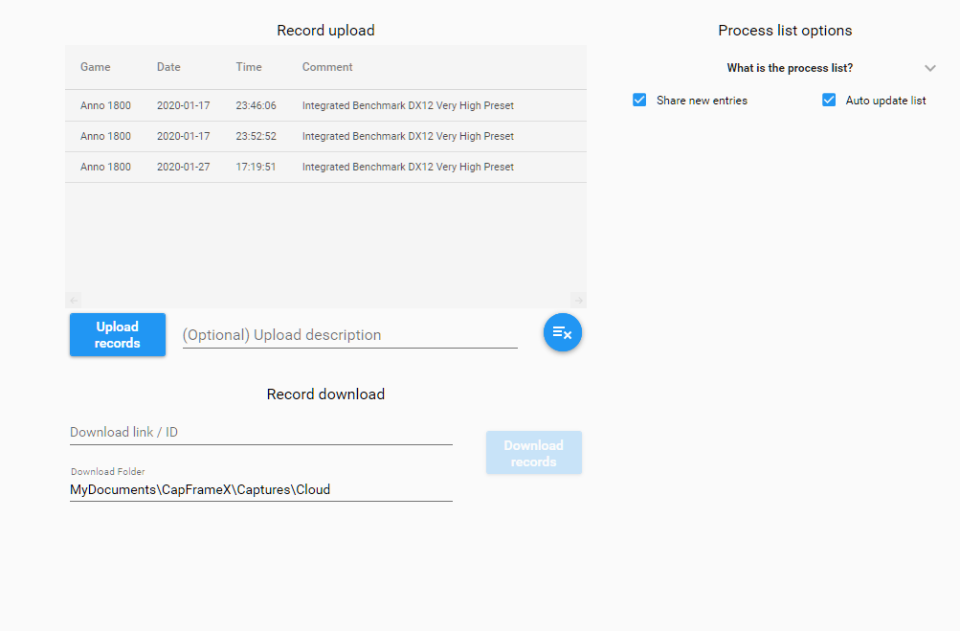Open the 'What is the process list?' section
This screenshot has height=631, width=960.
790,68
